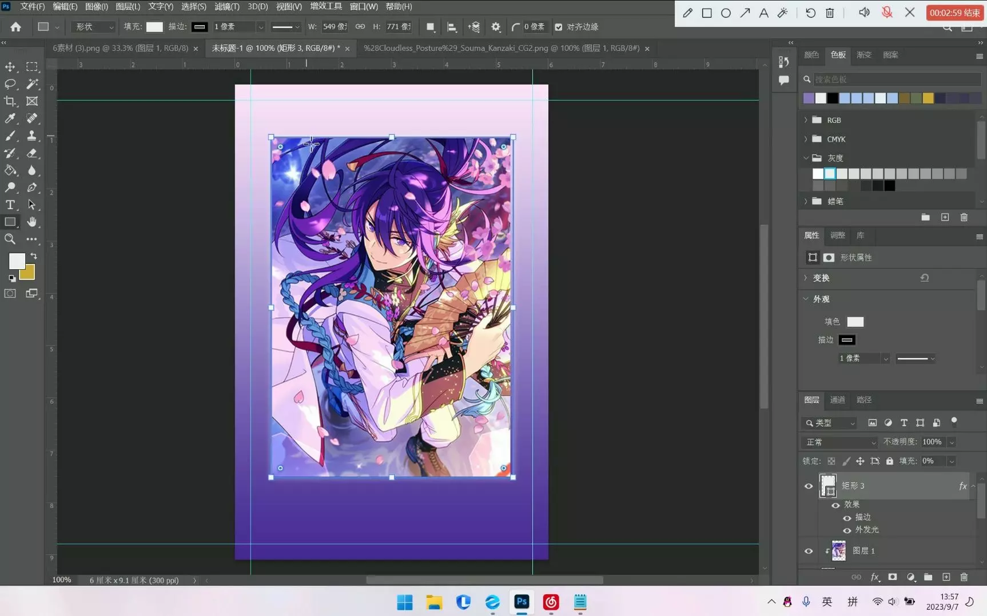The image size is (987, 616).
Task: Create a new adjustment layer
Action: click(x=911, y=577)
